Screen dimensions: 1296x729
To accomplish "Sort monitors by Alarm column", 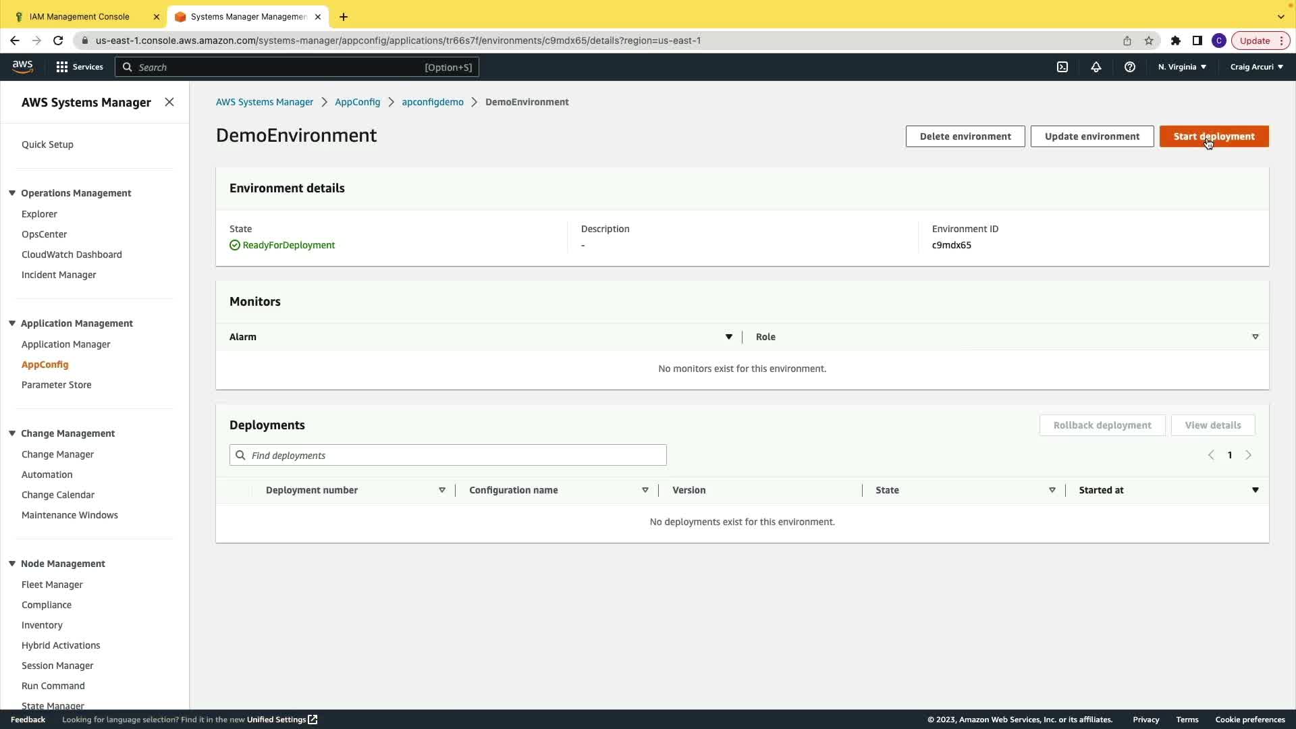I will click(x=728, y=337).
